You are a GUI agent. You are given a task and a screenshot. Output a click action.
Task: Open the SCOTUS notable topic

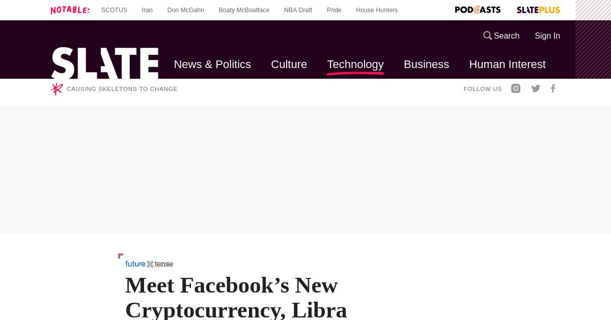tap(114, 10)
